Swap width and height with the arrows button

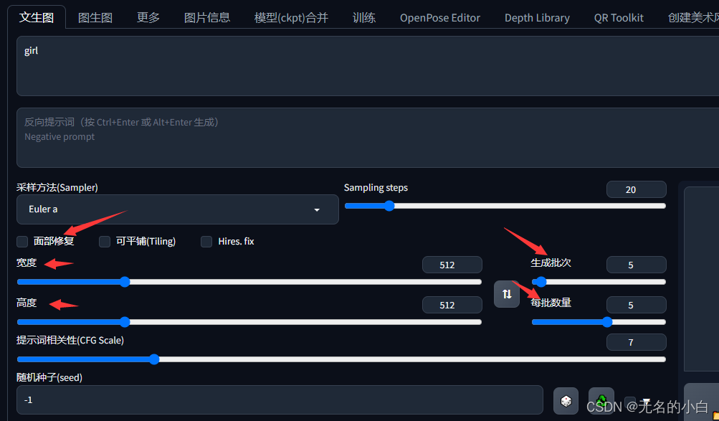(x=507, y=294)
